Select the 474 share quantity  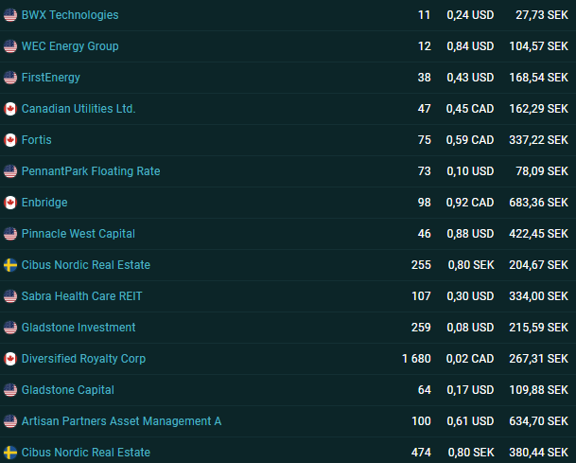pos(421,453)
